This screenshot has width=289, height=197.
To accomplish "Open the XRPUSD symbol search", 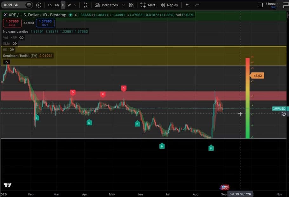I will pos(11,5).
